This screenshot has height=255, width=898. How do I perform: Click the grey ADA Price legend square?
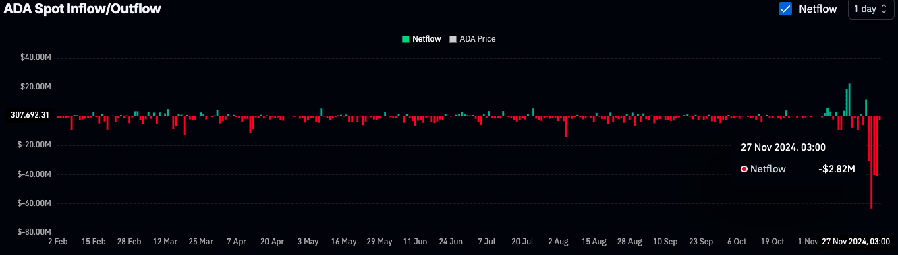(x=453, y=39)
